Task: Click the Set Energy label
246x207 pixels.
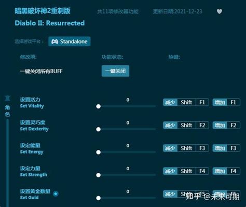Action: click(32, 152)
